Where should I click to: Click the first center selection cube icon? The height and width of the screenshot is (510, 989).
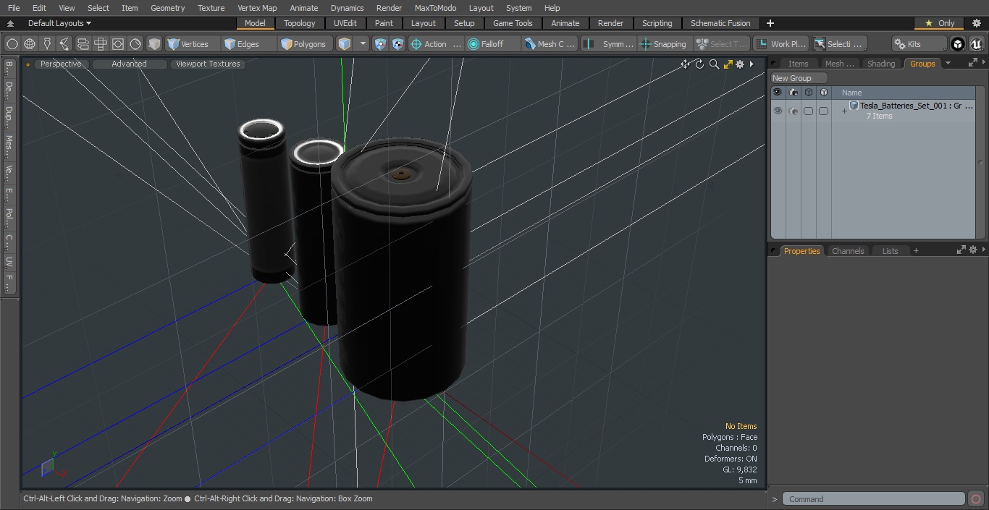[381, 44]
